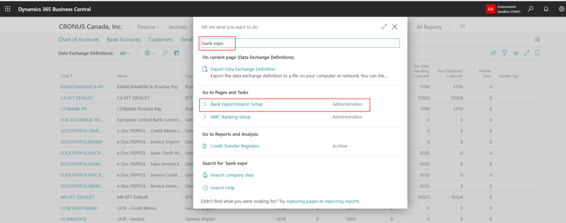The image size is (566, 223).
Task: Click CRONUS Canada, Inc. company name
Action: (90, 26)
